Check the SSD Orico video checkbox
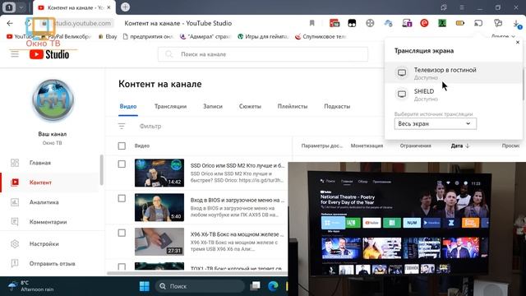 [x=122, y=164]
